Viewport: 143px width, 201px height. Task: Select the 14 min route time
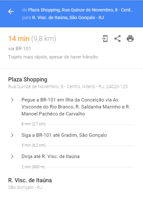tap(19, 38)
